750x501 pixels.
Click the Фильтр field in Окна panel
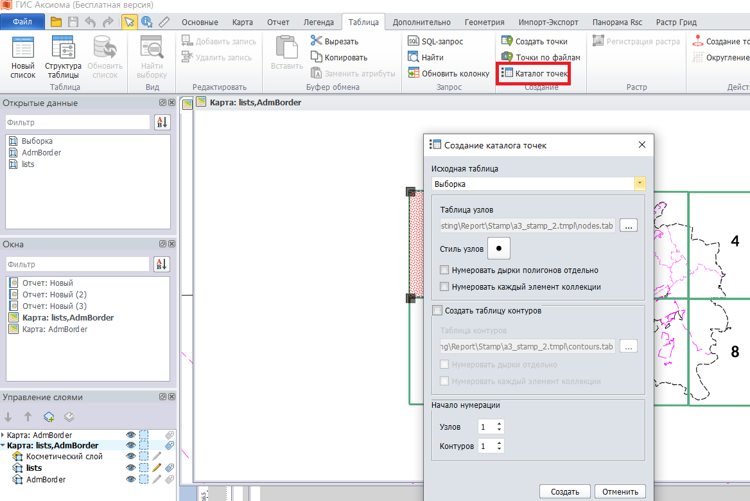(78, 264)
